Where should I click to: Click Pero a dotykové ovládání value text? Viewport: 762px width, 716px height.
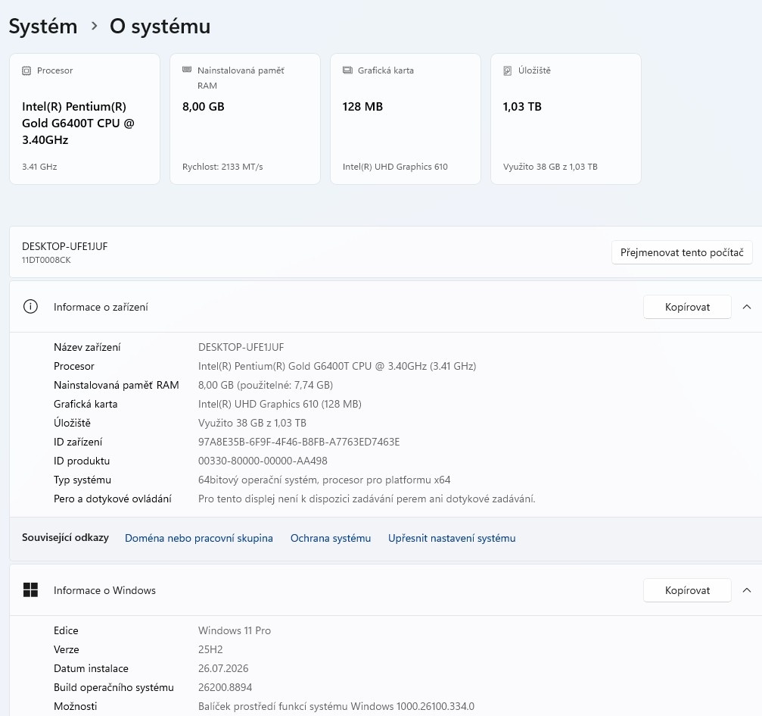(366, 499)
